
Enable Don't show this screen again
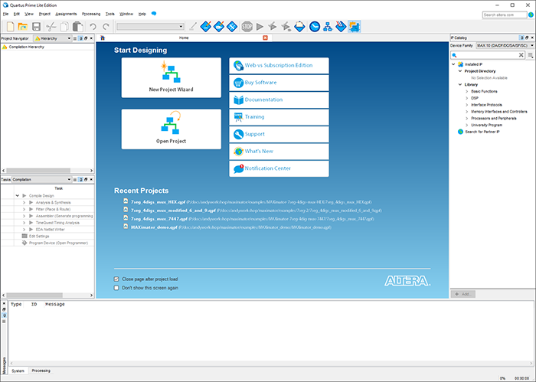click(x=116, y=288)
